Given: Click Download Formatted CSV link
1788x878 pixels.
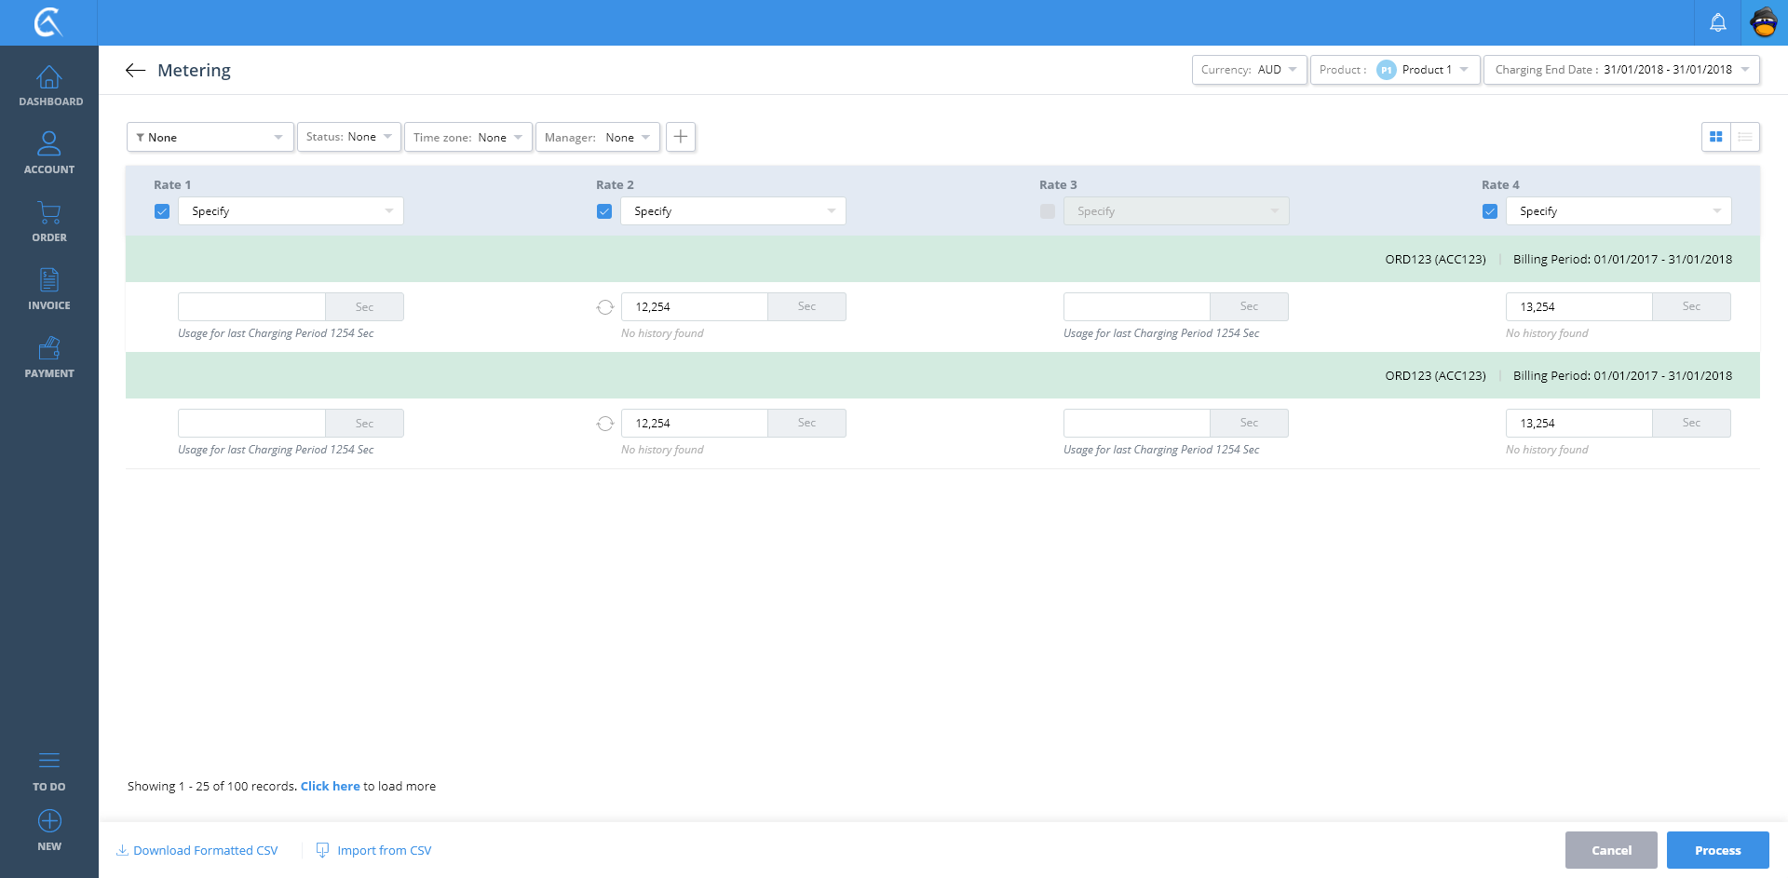Looking at the screenshot, I should pos(197,851).
